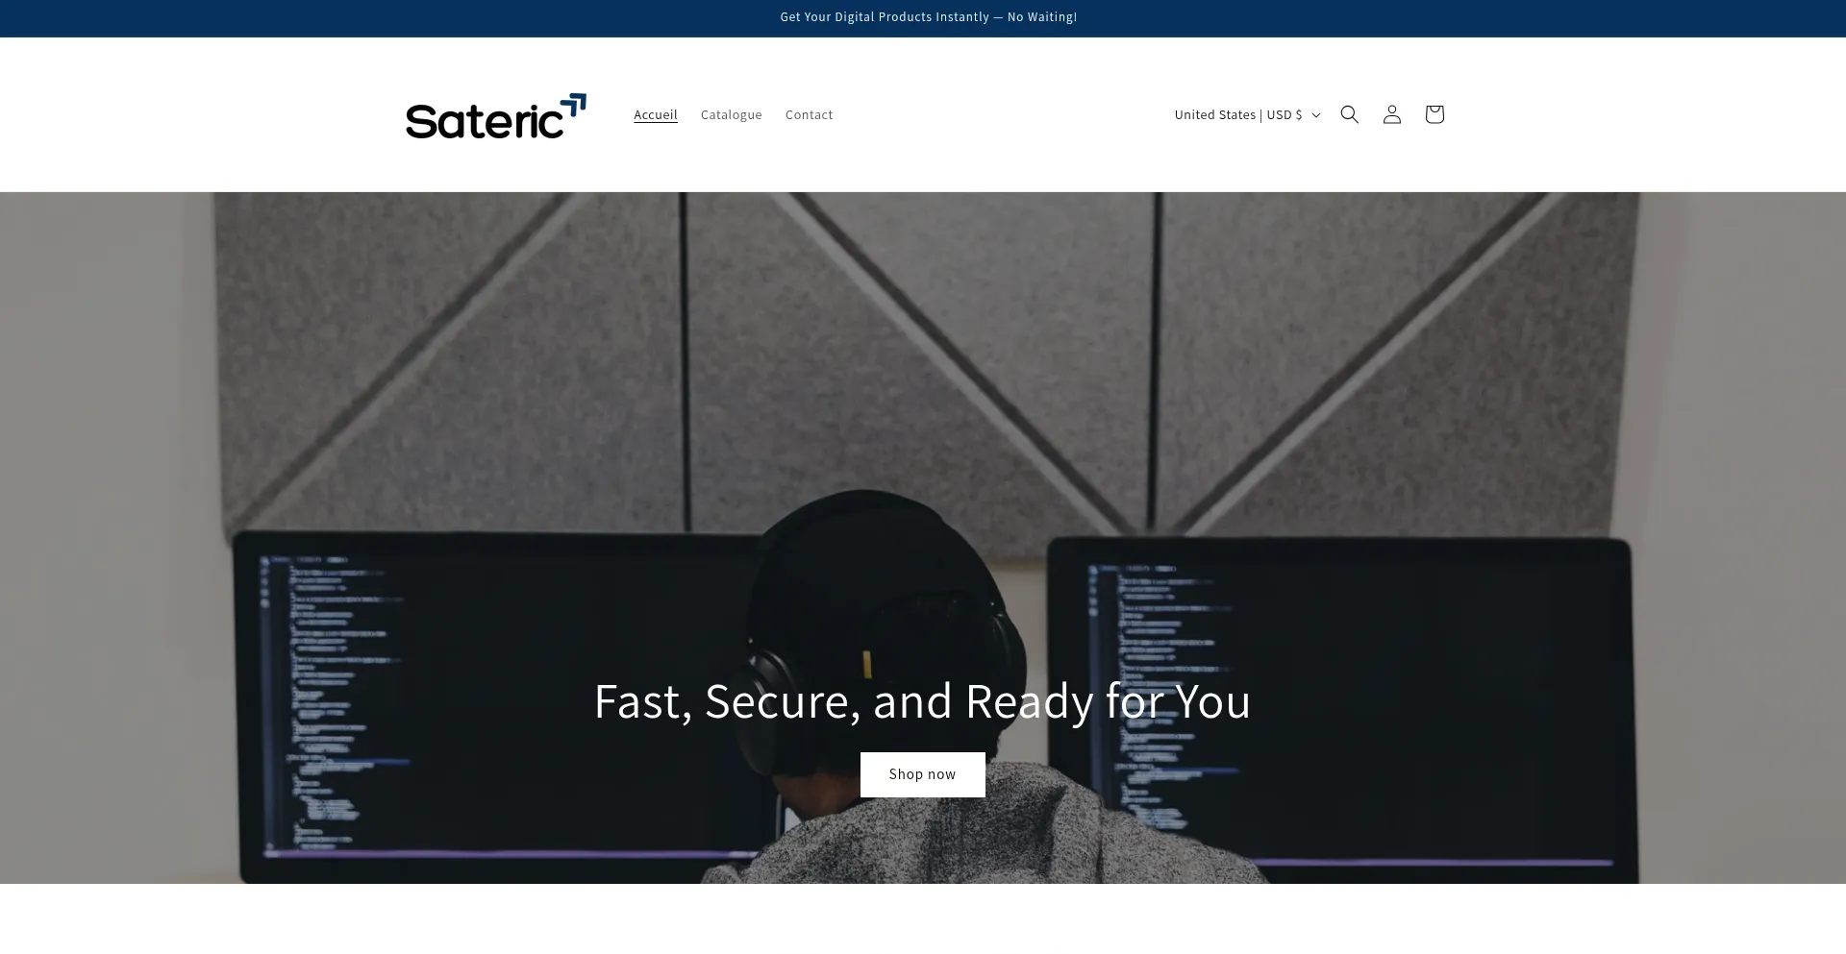1846x954 pixels.
Task: View cart contents with the bag icon
Action: tap(1434, 114)
